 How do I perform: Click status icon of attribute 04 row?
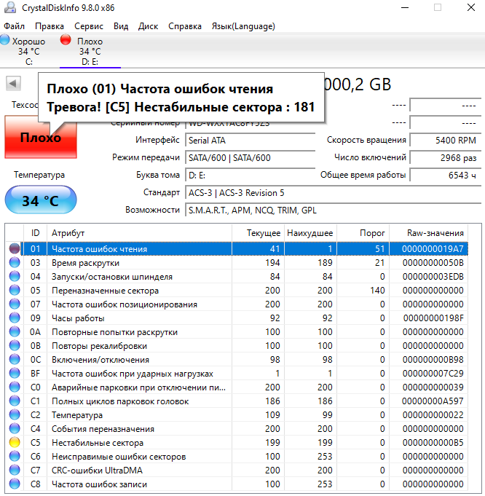coord(15,277)
